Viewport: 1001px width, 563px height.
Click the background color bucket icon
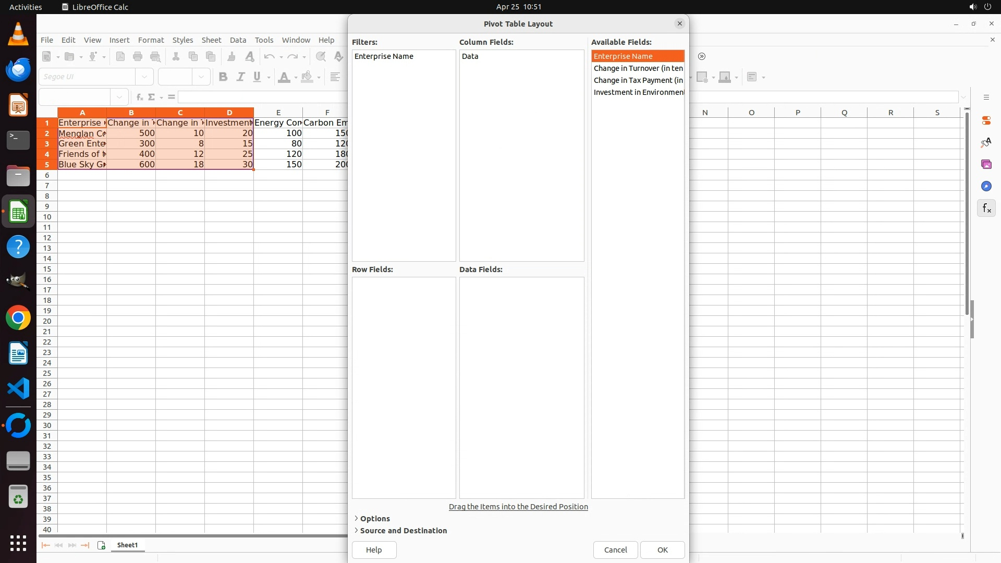click(x=308, y=77)
